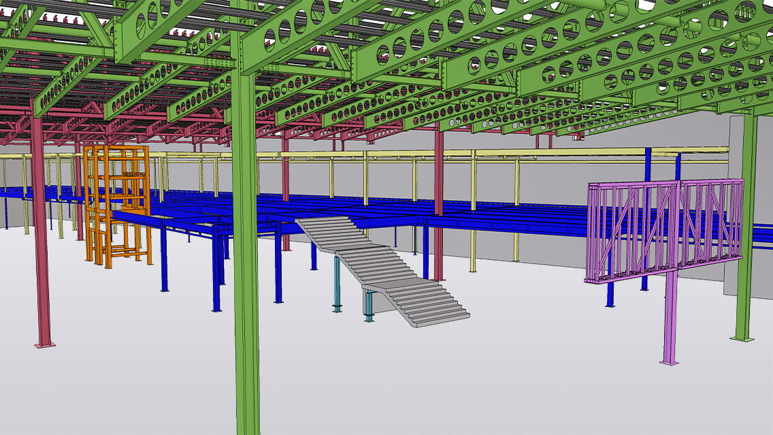The image size is (773, 435).
Task: Pick the red foreground column with base plate
Action: (x=41, y=225)
